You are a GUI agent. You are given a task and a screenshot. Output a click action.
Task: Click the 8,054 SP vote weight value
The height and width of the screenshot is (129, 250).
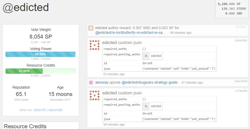(41, 37)
